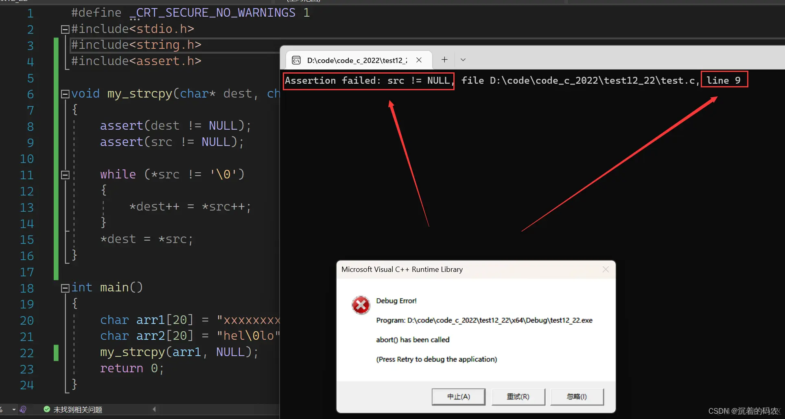Click the *dest++ = *src++ statement
Image resolution: width=785 pixels, height=419 pixels.
click(x=190, y=206)
